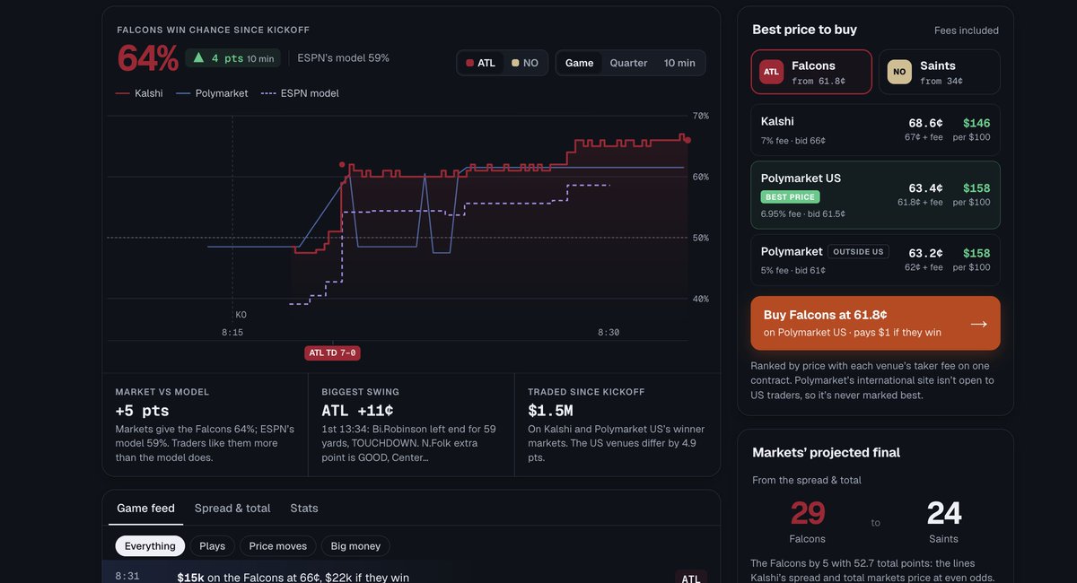Click Polymarket price 63.2¢

[x=925, y=253]
